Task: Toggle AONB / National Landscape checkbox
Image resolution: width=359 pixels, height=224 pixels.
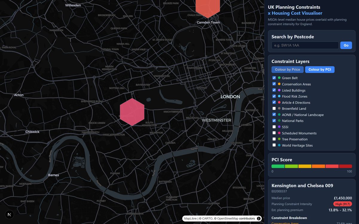Action: [x=274, y=114]
